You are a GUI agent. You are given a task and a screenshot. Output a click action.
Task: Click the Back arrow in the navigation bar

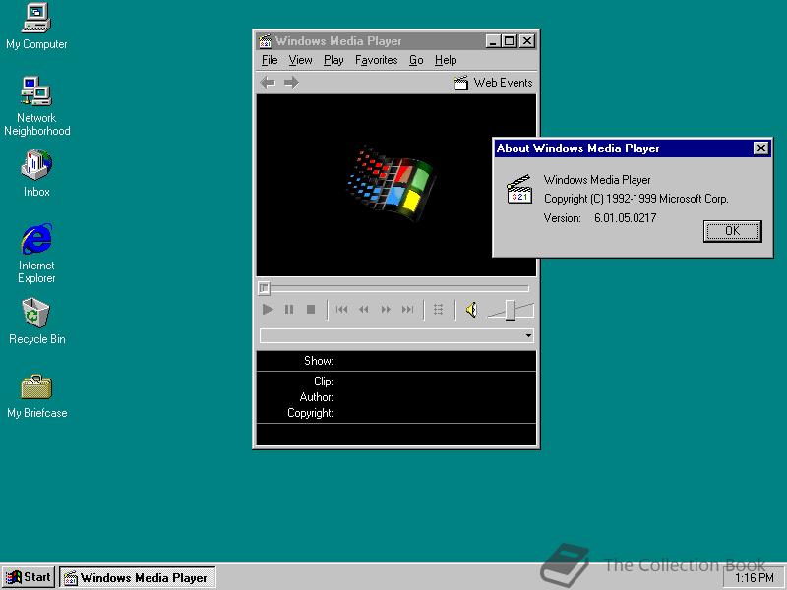pyautogui.click(x=268, y=83)
